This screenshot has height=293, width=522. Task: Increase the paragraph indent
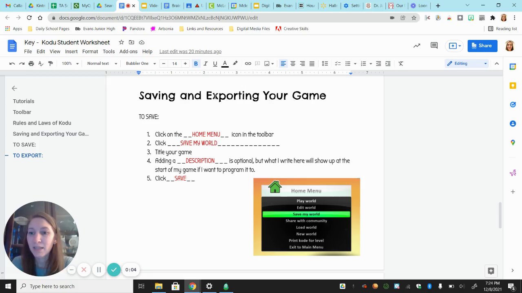tap(388, 63)
